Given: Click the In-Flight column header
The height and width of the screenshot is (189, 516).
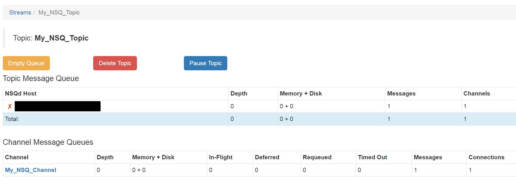Looking at the screenshot, I should (x=221, y=157).
